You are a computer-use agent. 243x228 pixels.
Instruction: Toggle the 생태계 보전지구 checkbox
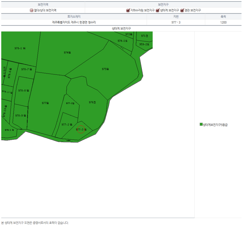[x=157, y=10]
